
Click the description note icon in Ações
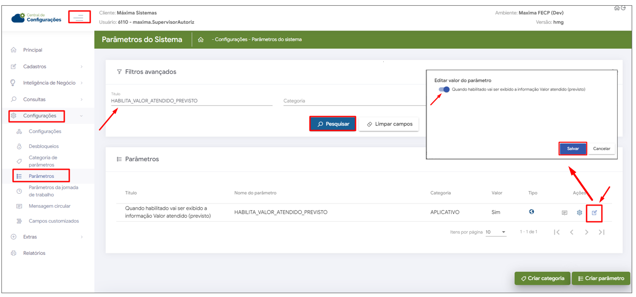point(564,213)
